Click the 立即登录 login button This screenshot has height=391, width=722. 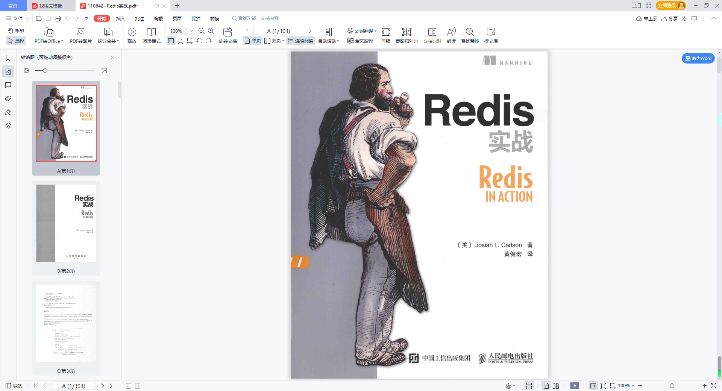tap(667, 6)
